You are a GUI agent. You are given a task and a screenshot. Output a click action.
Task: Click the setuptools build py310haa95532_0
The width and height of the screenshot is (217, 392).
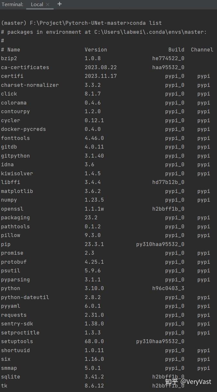click(x=160, y=341)
